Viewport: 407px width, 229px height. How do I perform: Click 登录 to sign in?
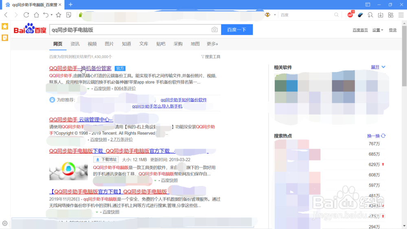[x=392, y=30]
